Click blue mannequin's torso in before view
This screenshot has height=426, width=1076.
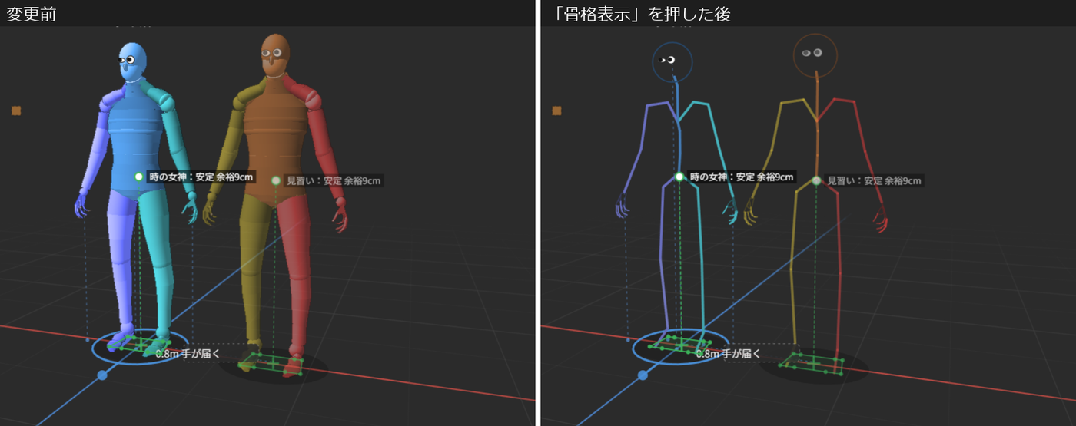pos(136,138)
